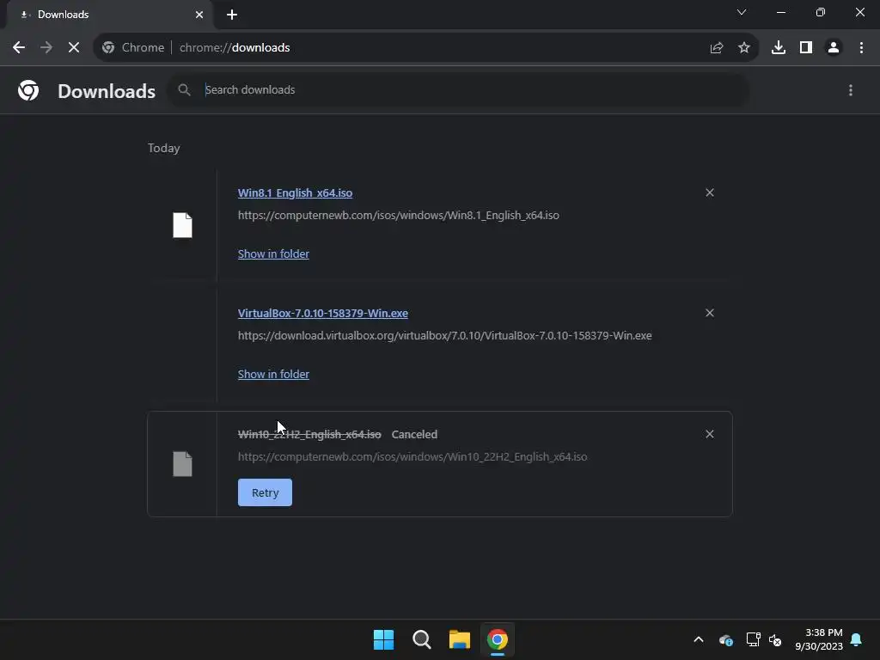Close the Downloads tab
Screen dimensions: 880x660
pyautogui.click(x=199, y=15)
